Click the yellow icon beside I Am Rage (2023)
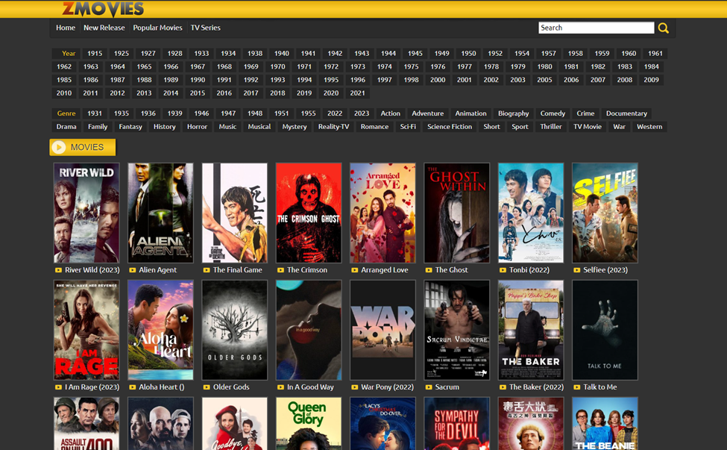This screenshot has height=450, width=727. pos(58,387)
